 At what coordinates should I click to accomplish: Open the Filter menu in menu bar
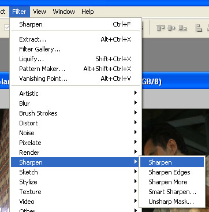point(19,12)
